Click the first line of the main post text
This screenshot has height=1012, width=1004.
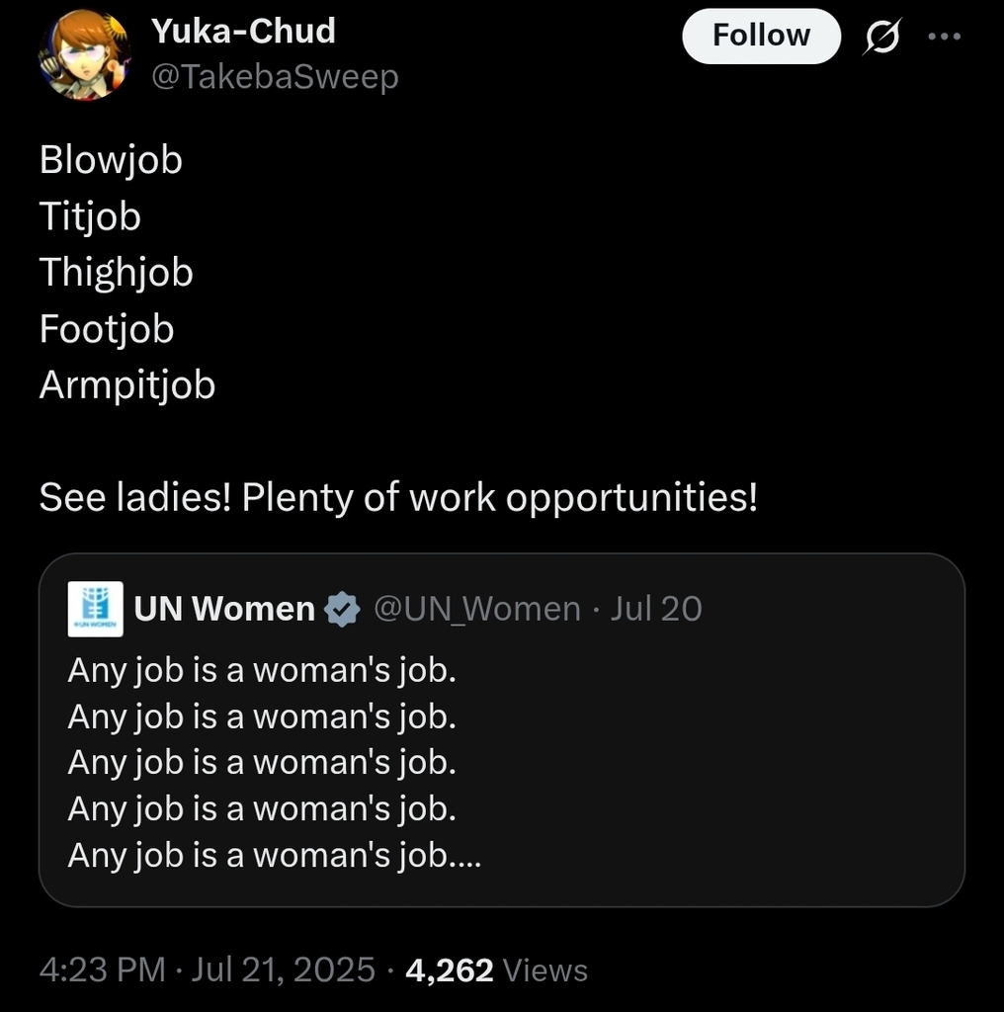(x=111, y=160)
